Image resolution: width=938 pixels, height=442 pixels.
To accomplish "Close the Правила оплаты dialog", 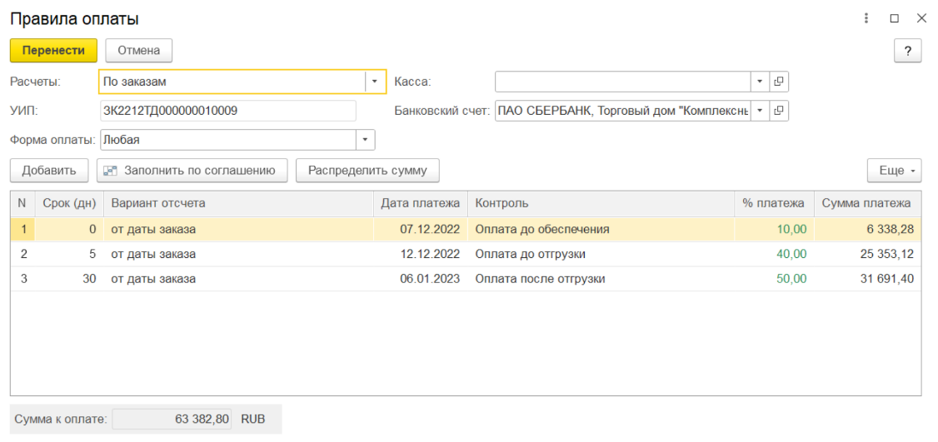I will 921,18.
